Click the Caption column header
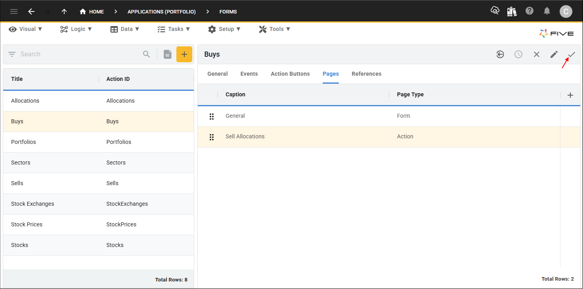The height and width of the screenshot is (289, 583). (235, 94)
